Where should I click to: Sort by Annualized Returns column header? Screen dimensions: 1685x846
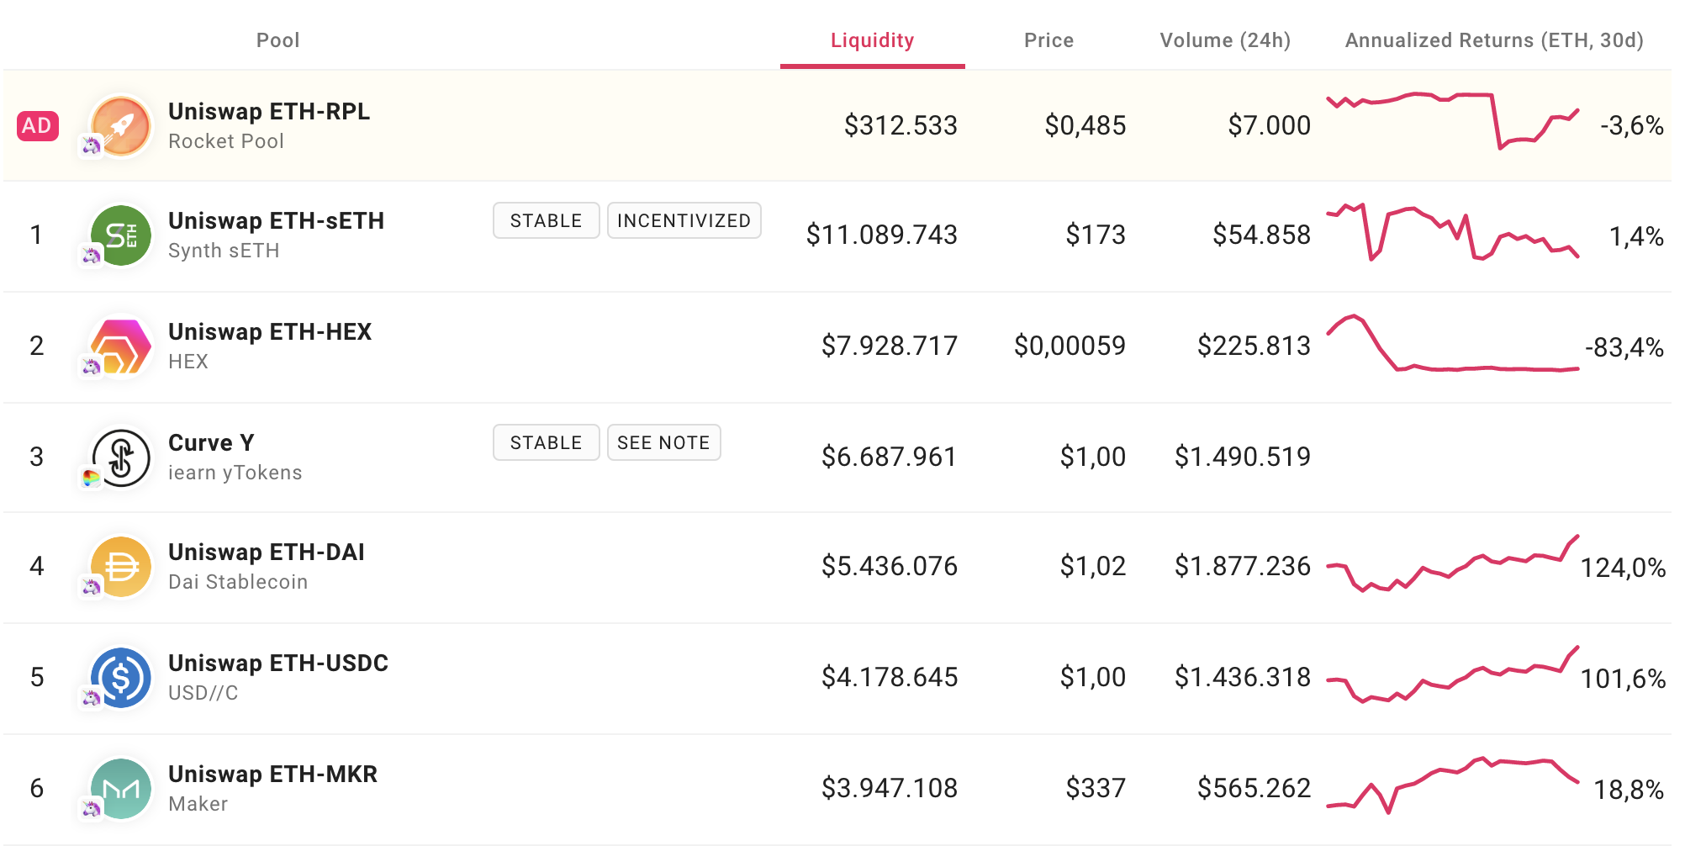click(1494, 40)
